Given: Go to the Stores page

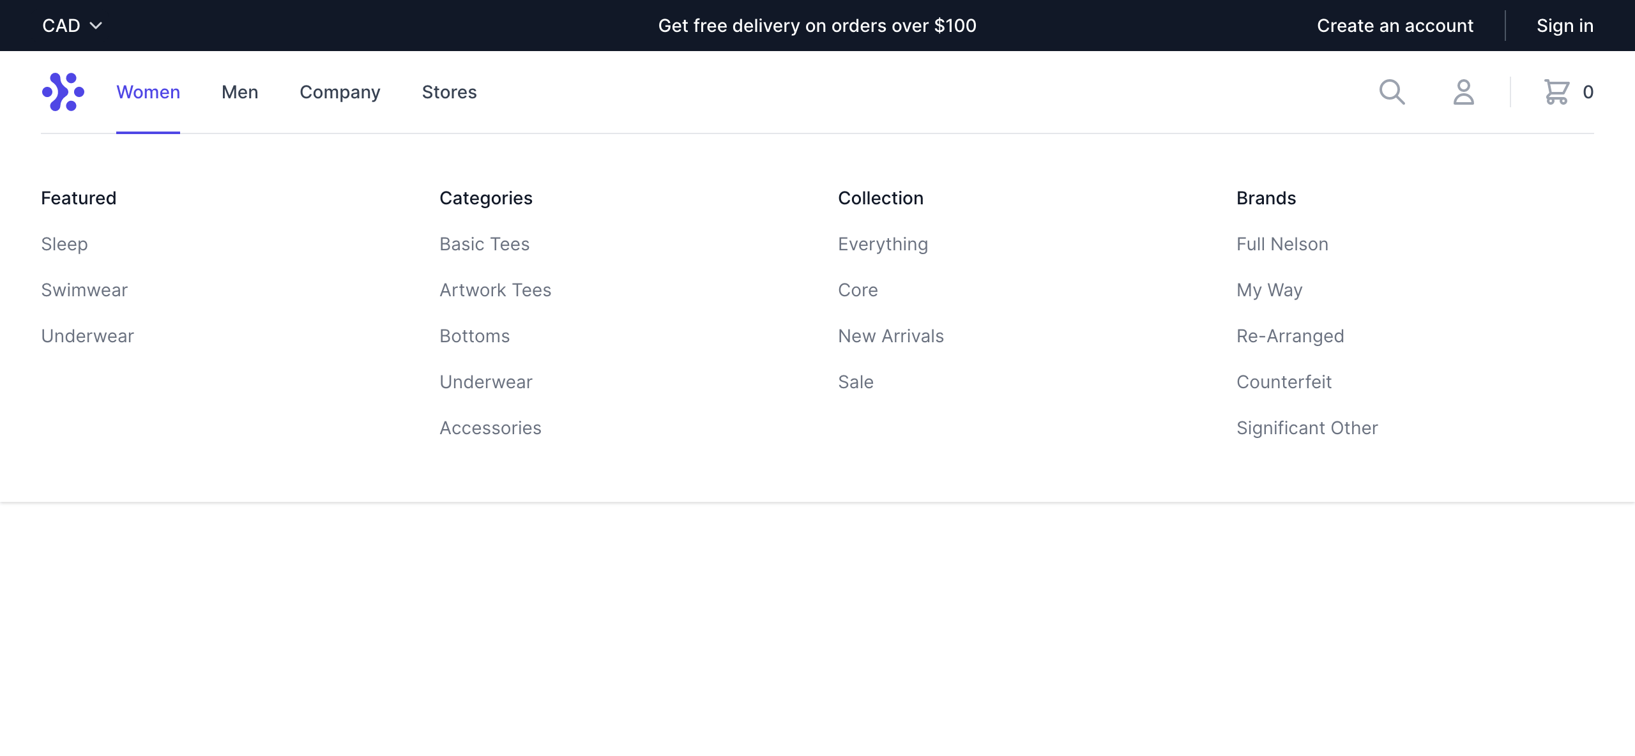Looking at the screenshot, I should pyautogui.click(x=449, y=92).
